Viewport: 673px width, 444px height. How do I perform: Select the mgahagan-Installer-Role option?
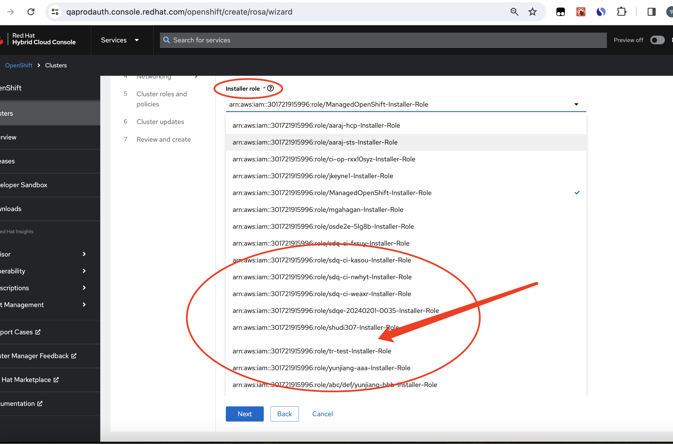pos(318,210)
